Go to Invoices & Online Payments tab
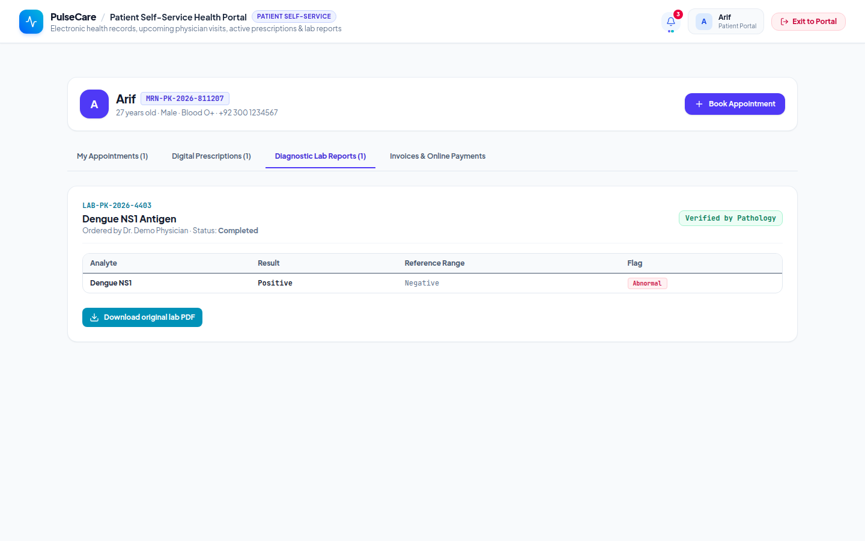The height and width of the screenshot is (541, 865). point(437,156)
